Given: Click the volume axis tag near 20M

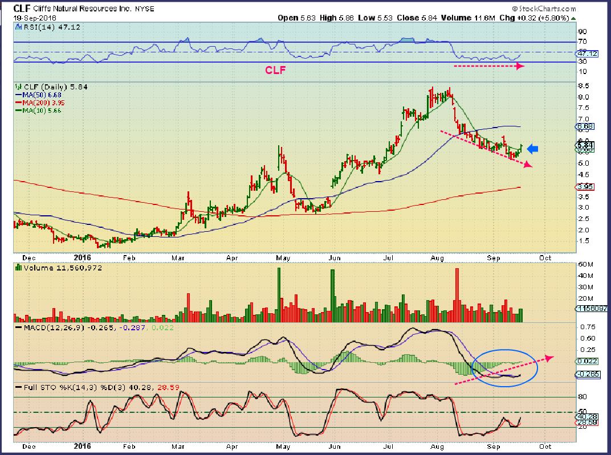Looking at the screenshot, I should [592, 309].
